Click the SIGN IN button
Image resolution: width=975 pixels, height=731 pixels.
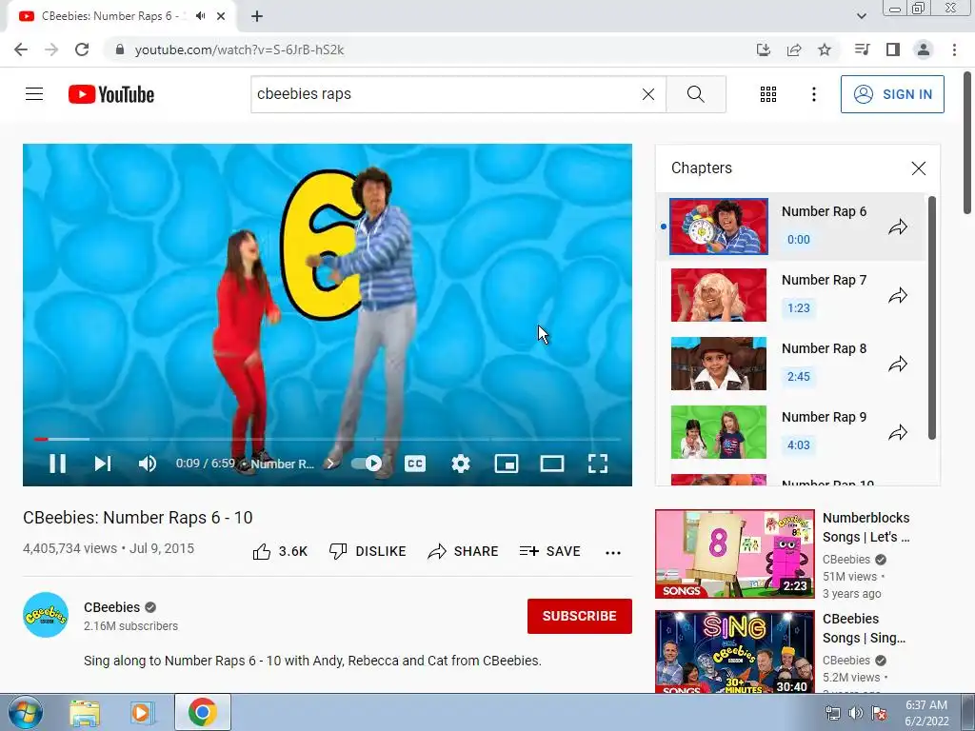point(892,94)
